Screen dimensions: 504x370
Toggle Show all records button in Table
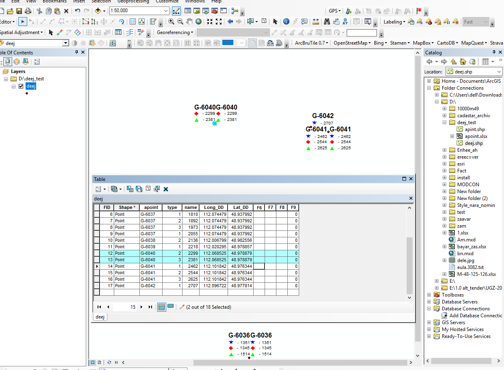click(x=162, y=307)
